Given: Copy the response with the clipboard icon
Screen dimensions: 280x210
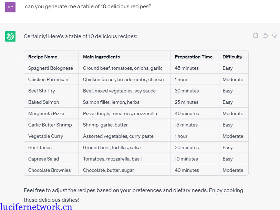Looking at the screenshot, I should point(256,35).
